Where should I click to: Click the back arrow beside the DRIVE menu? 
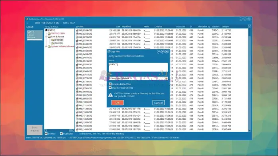pos(27,23)
